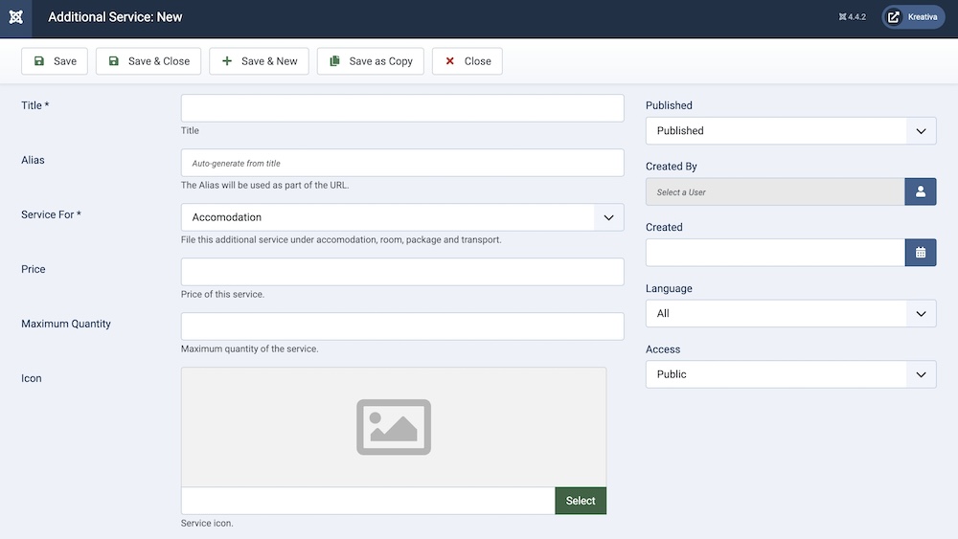Click the Title input field
This screenshot has height=539, width=958.
tap(402, 108)
